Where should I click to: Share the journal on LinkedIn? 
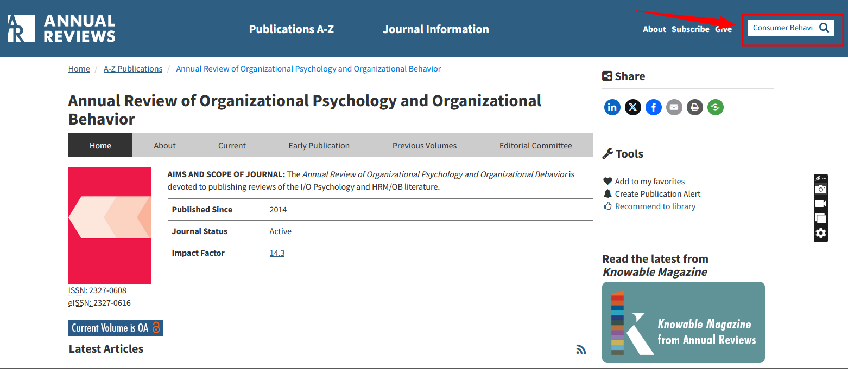(x=612, y=107)
